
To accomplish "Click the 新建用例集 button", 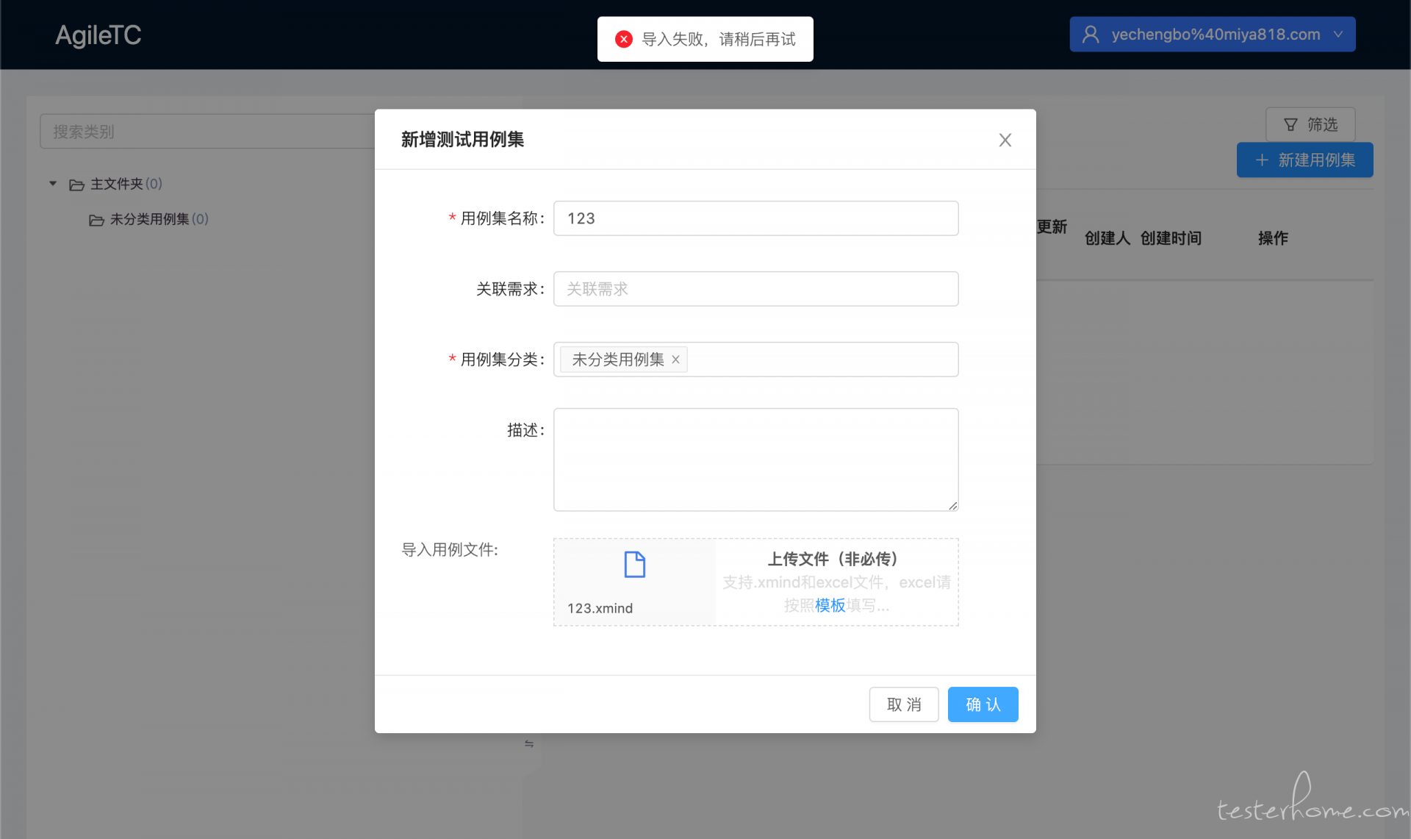I will pos(1304,160).
